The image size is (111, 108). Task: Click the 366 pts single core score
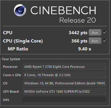tap(79, 41)
